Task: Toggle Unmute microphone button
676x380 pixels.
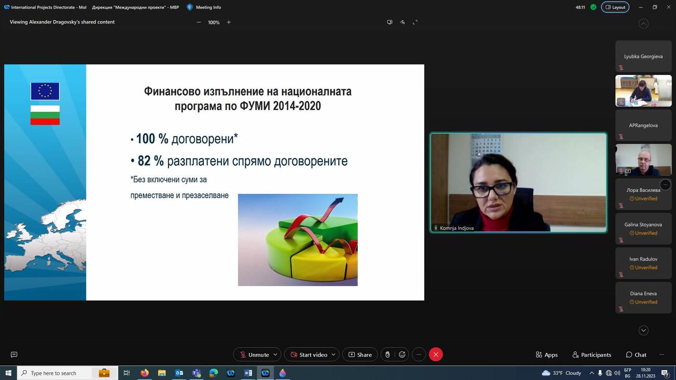Action: [x=254, y=355]
